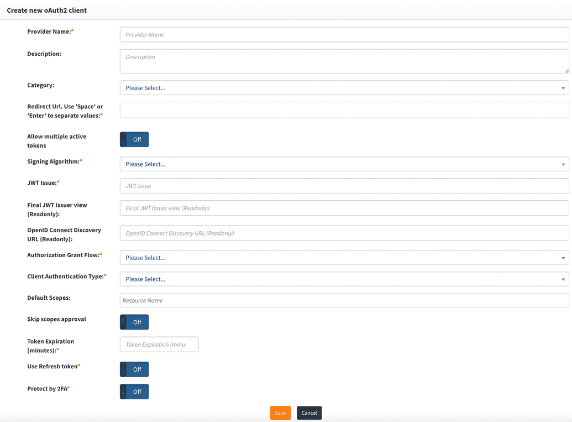Expand the Authorization Grant Flow dropdown
This screenshot has width=572, height=422.
pyautogui.click(x=343, y=257)
